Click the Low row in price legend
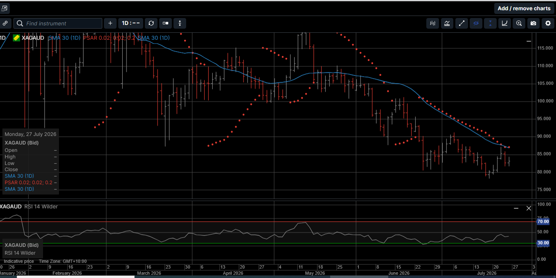 pyautogui.click(x=31, y=163)
